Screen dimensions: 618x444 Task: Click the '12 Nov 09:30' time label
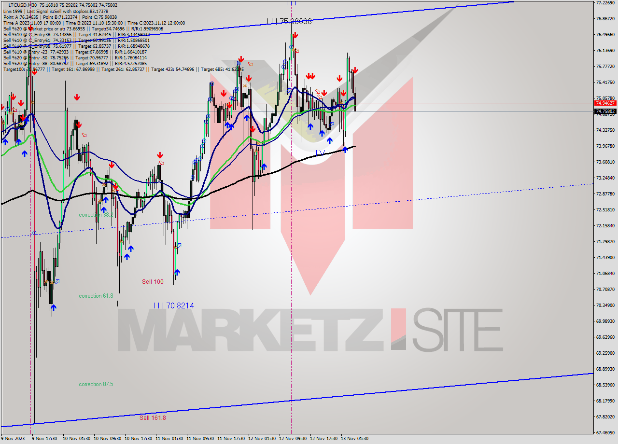coord(293,439)
